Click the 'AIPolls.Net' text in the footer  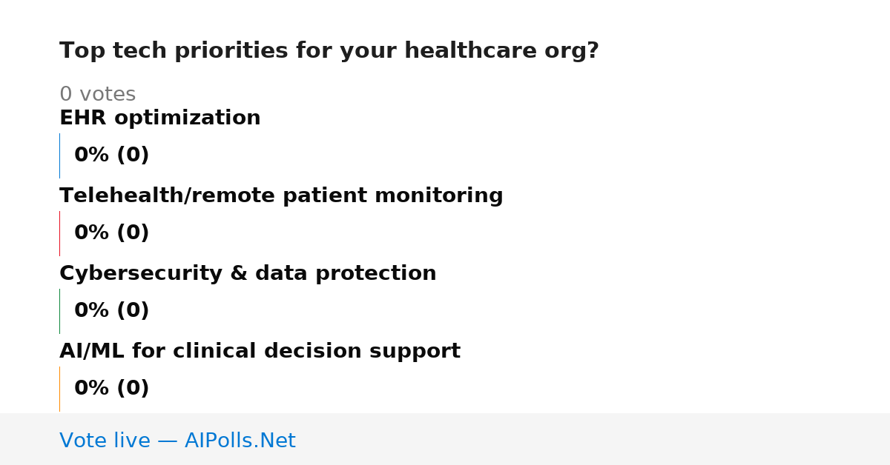click(x=240, y=441)
